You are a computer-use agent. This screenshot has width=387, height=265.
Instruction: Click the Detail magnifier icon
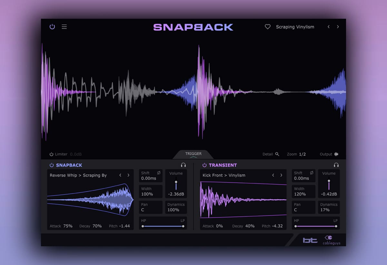point(277,154)
